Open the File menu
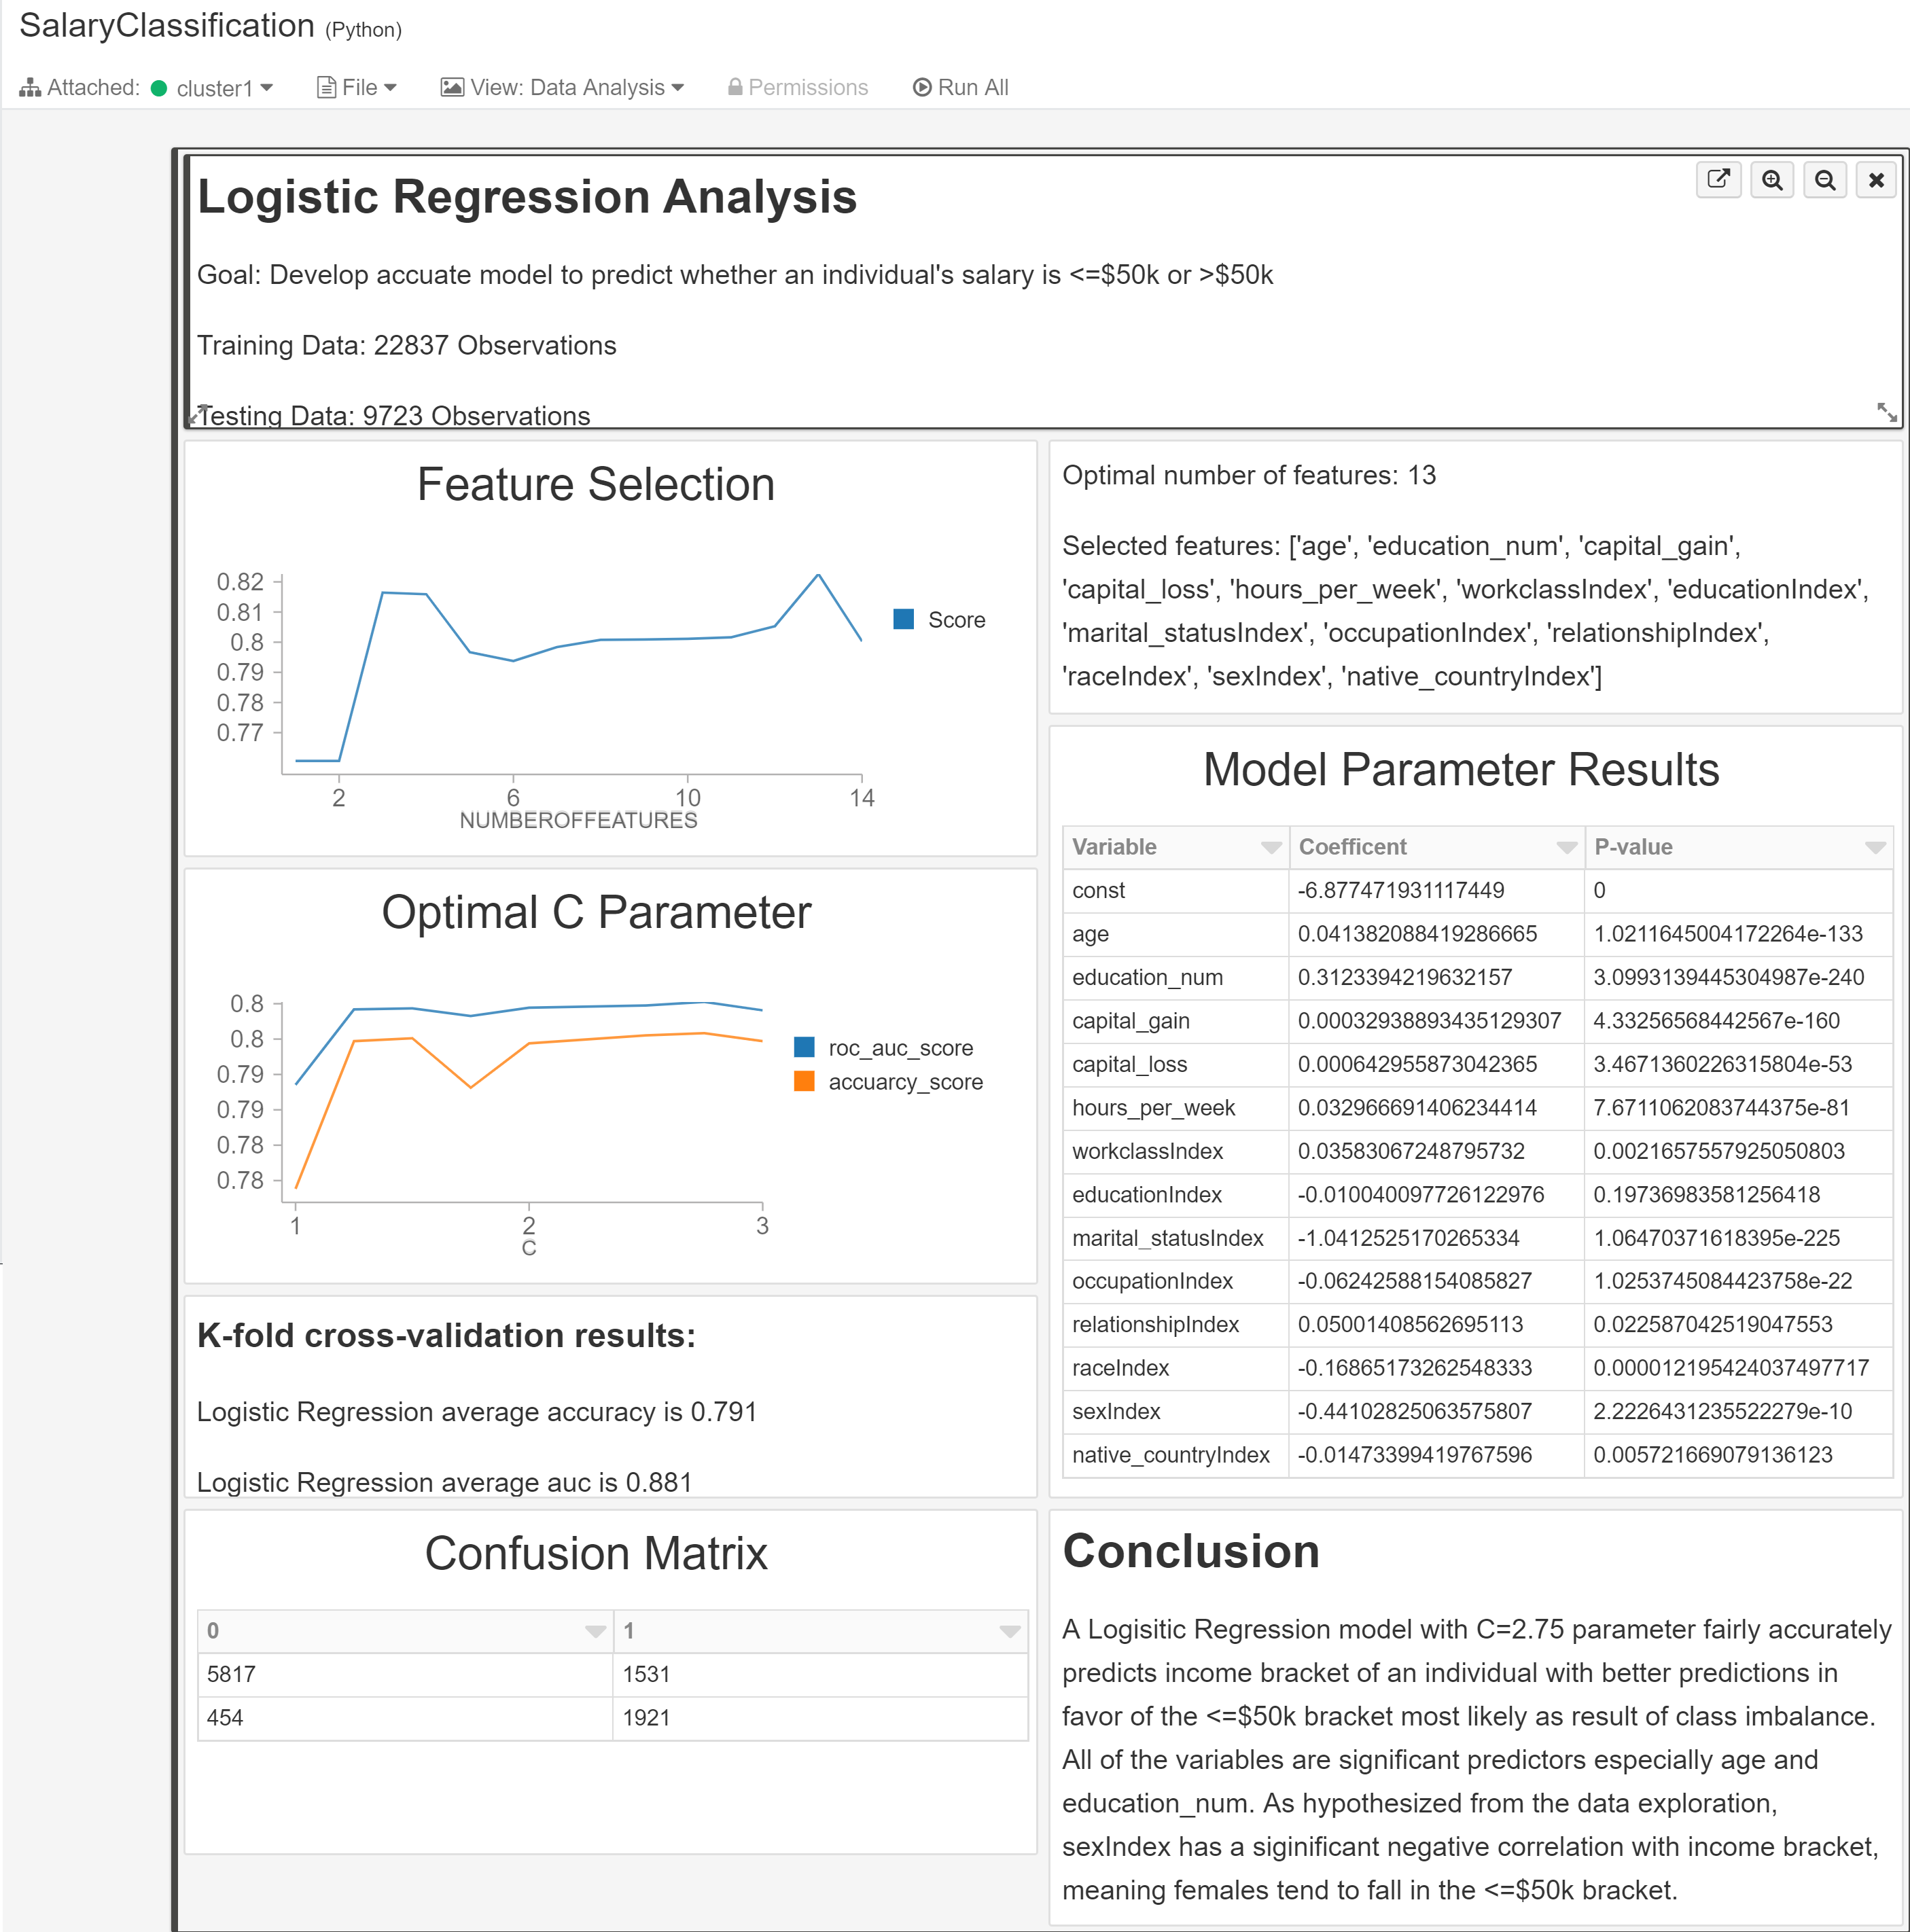This screenshot has width=1910, height=1932. (x=357, y=88)
